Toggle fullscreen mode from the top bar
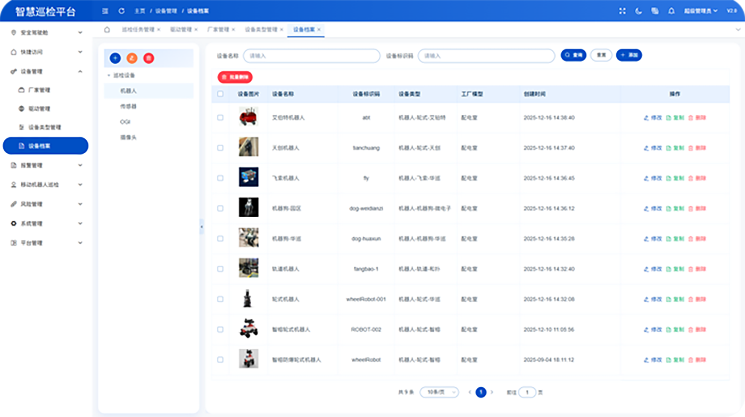This screenshot has height=417, width=745. coord(622,10)
